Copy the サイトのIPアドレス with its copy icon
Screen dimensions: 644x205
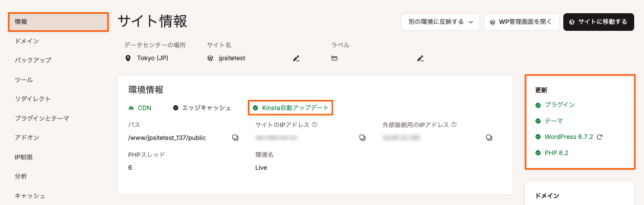point(362,138)
